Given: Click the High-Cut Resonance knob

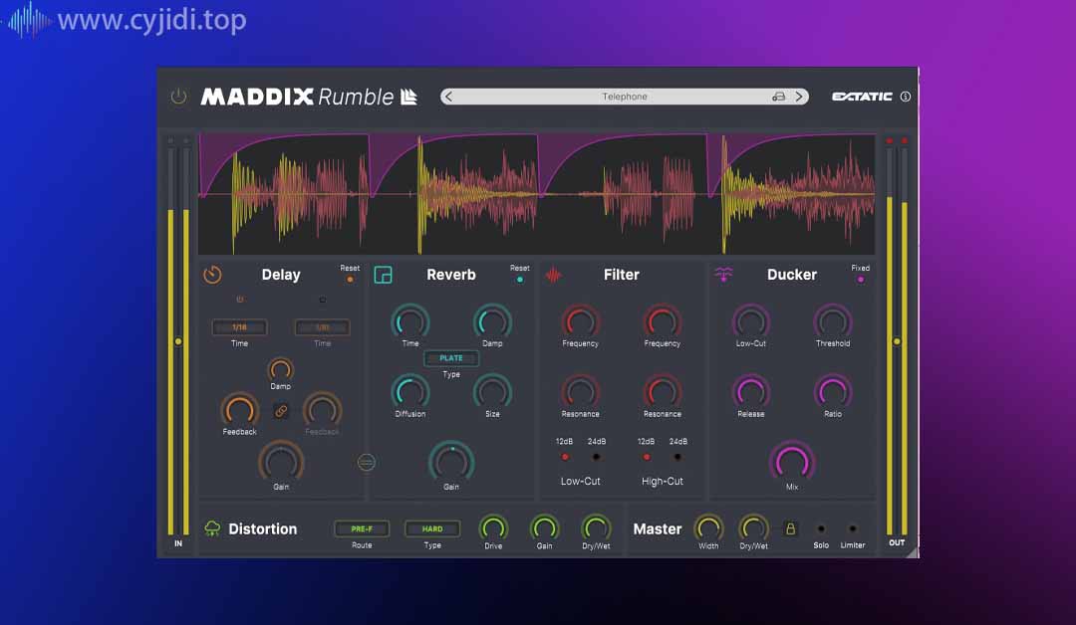Looking at the screenshot, I should (x=663, y=392).
